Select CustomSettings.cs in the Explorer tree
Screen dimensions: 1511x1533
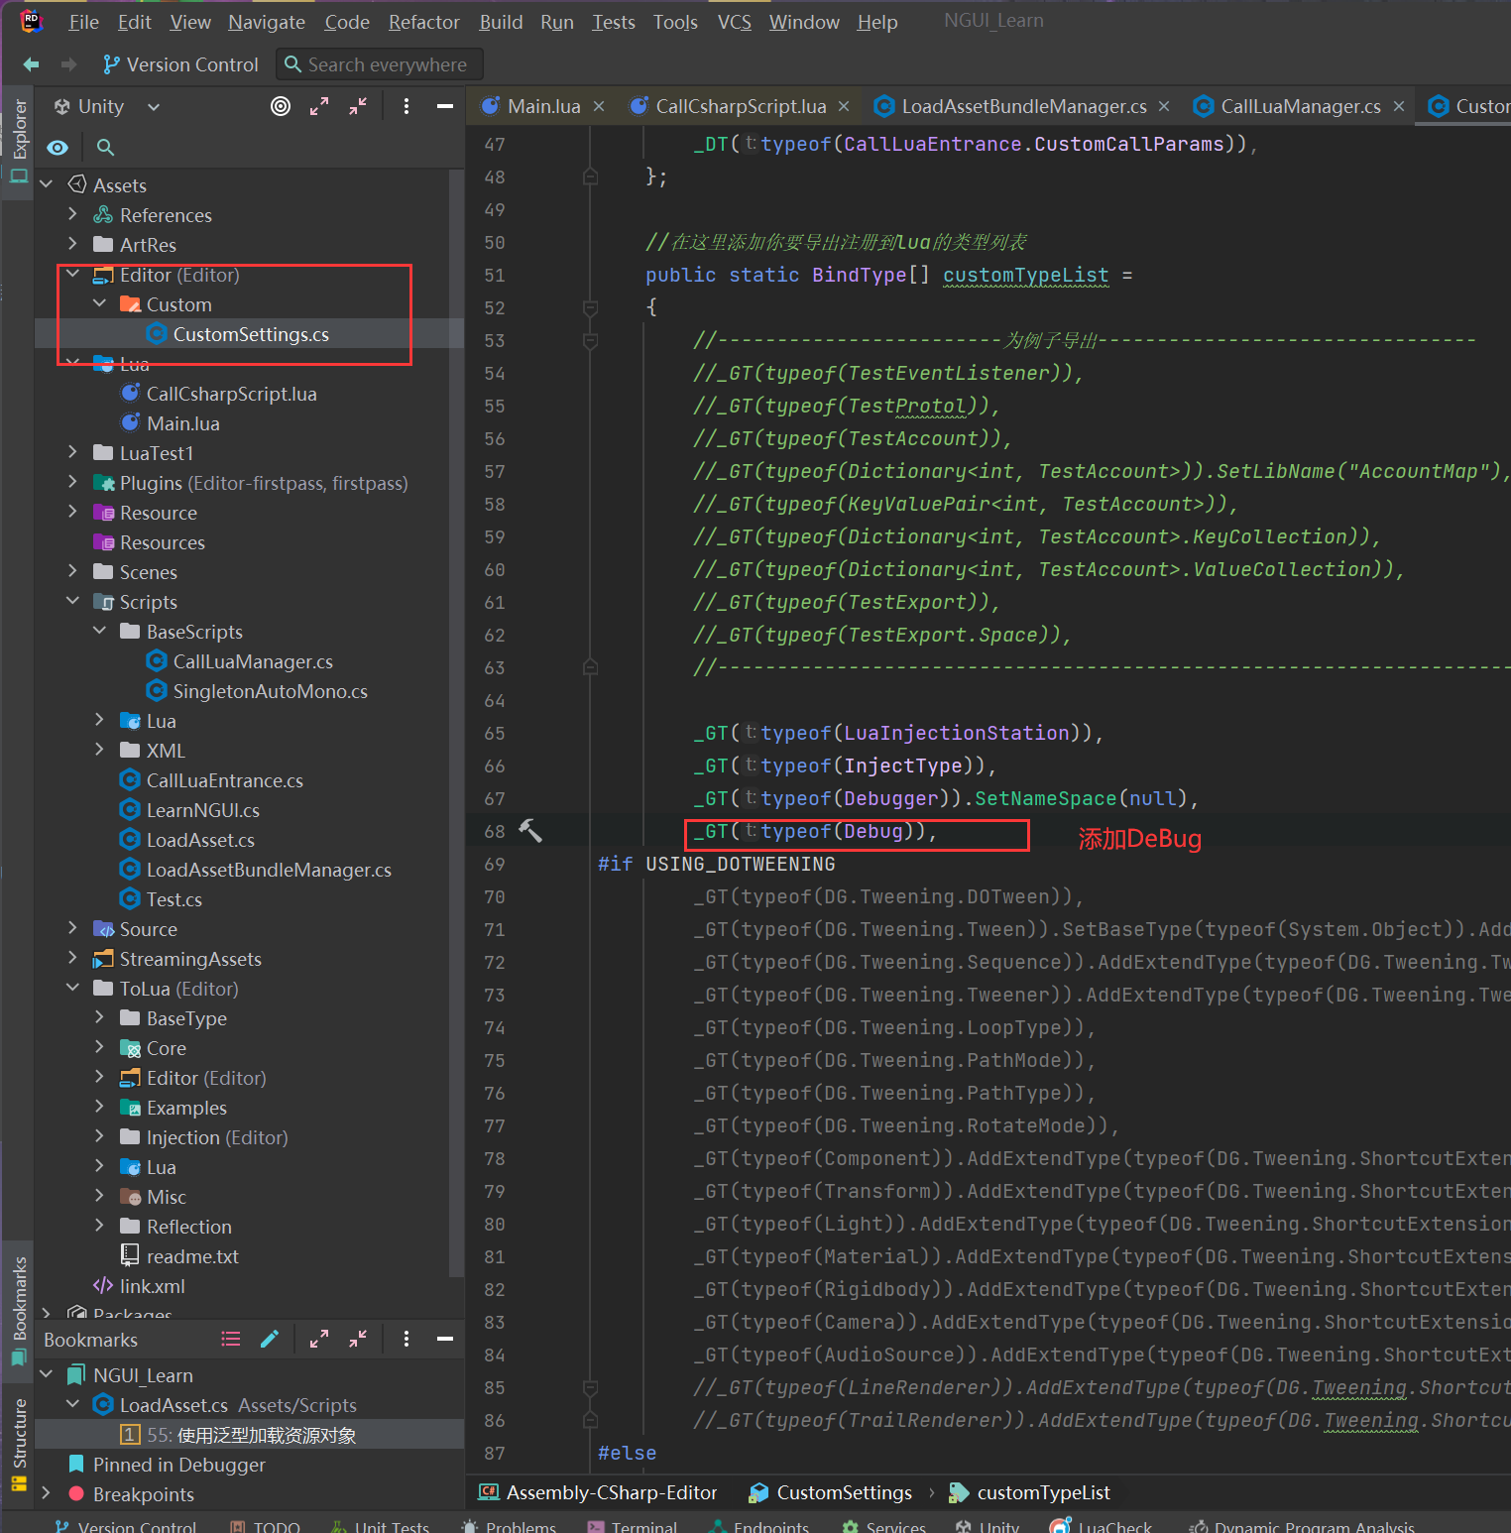coord(249,334)
